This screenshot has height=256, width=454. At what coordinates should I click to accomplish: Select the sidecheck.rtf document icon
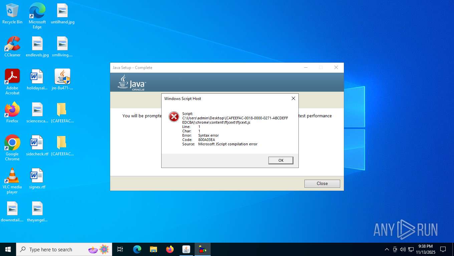coord(37,146)
